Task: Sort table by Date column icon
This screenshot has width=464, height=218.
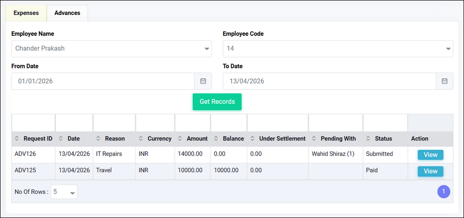Action: [62, 139]
